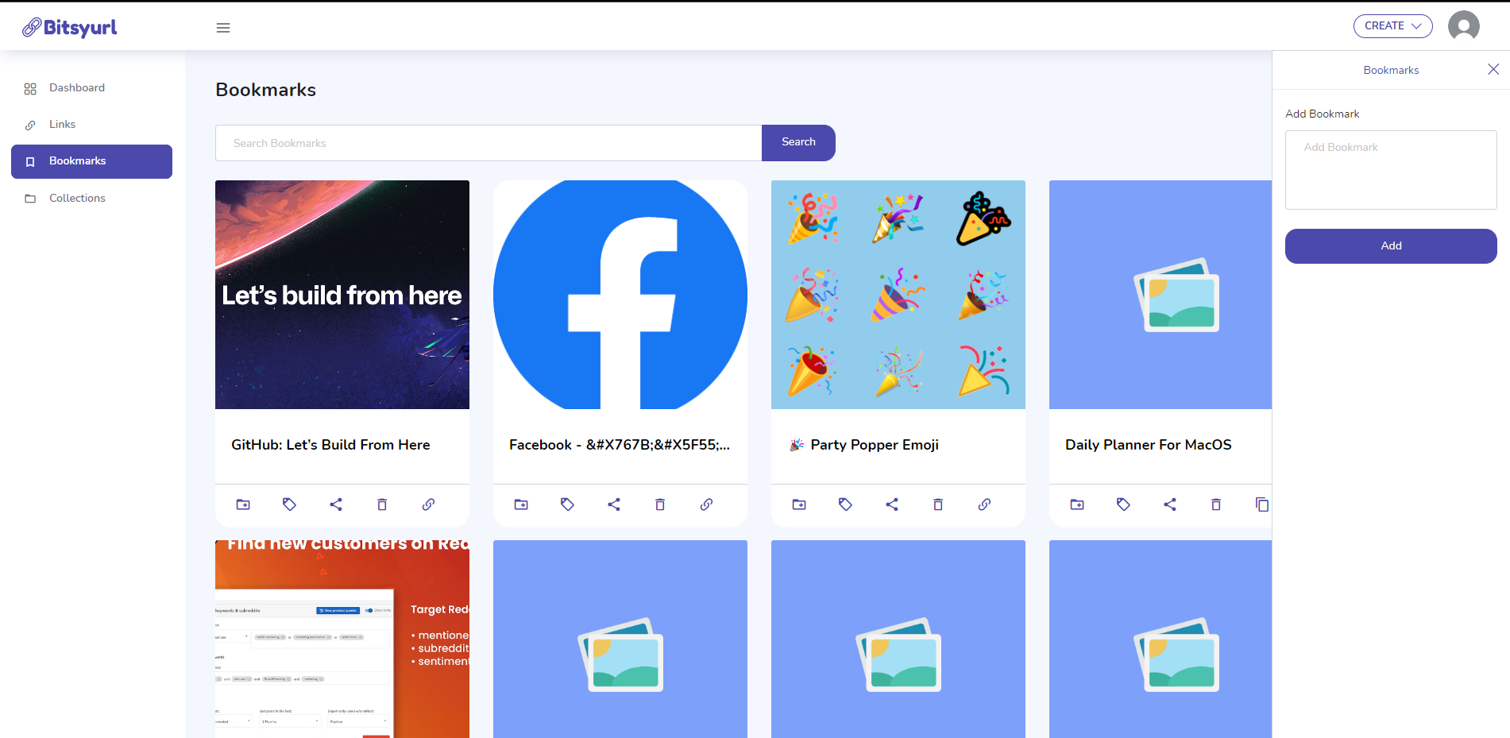Open the Facebook logo thumbnail
This screenshot has height=738, width=1510.
(620, 295)
